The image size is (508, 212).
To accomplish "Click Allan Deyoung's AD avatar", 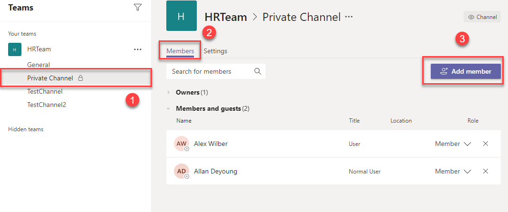I will point(182,171).
